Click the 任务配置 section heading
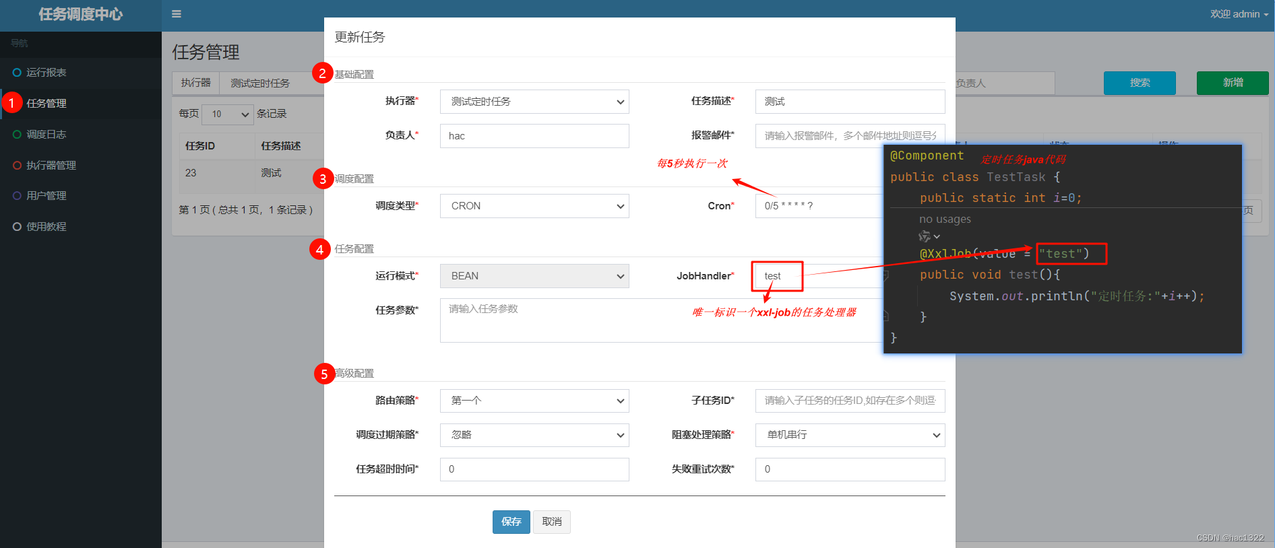 (354, 249)
